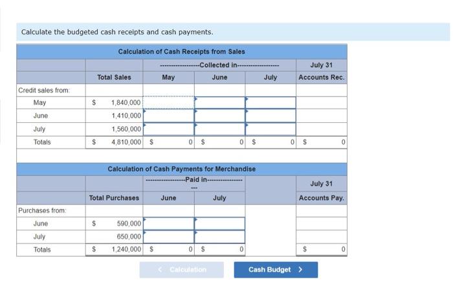Select June sales collected in July cell
The width and height of the screenshot is (453, 306).
(271, 115)
